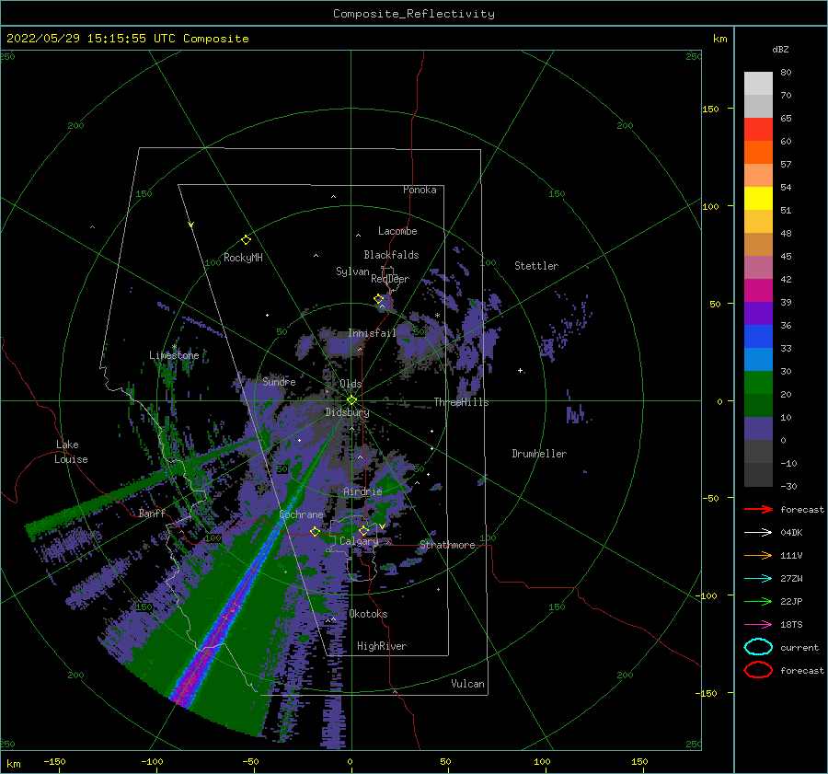Click the Cochrane town label

click(x=301, y=514)
